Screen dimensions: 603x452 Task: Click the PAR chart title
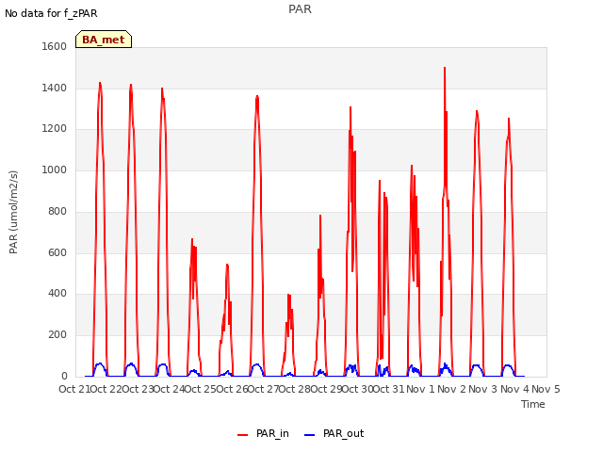coord(300,9)
